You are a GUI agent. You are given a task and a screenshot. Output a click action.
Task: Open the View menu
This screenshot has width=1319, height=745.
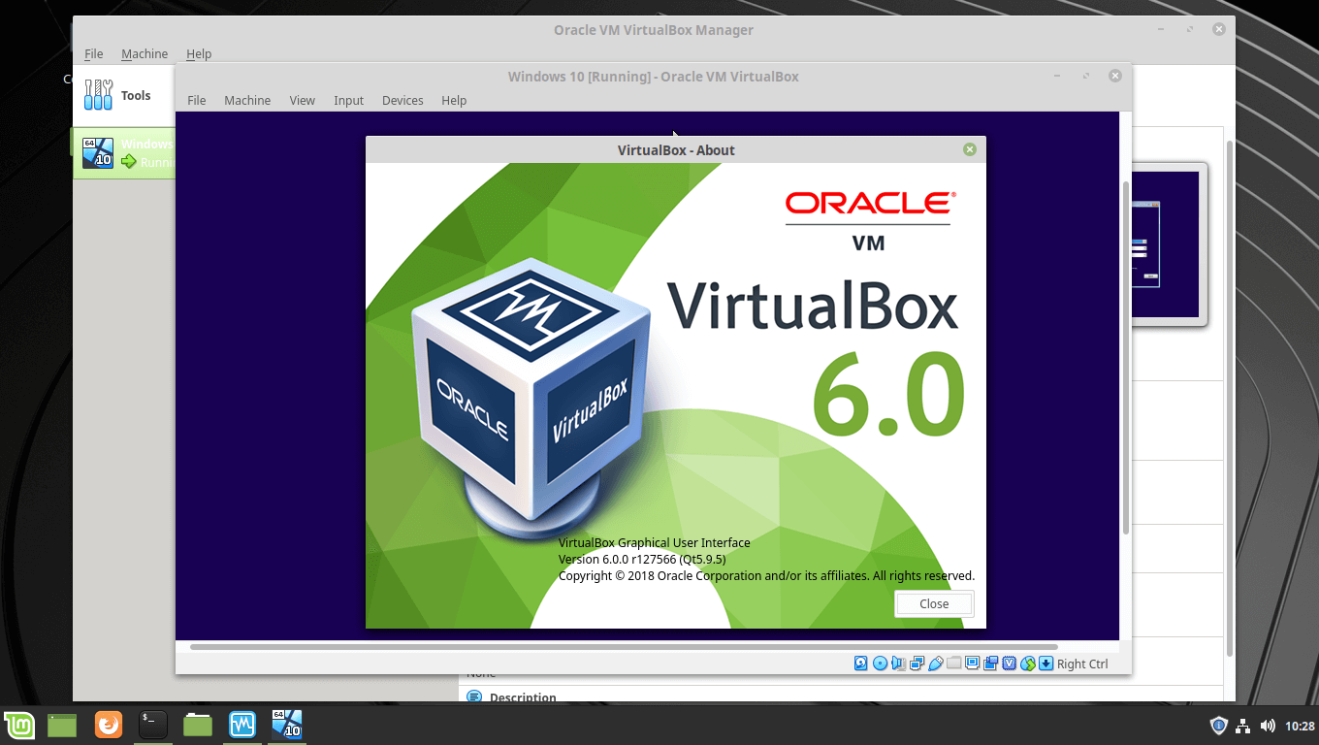(302, 100)
